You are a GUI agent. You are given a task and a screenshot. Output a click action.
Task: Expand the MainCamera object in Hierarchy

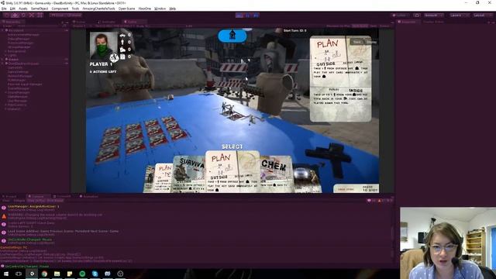click(x=5, y=105)
